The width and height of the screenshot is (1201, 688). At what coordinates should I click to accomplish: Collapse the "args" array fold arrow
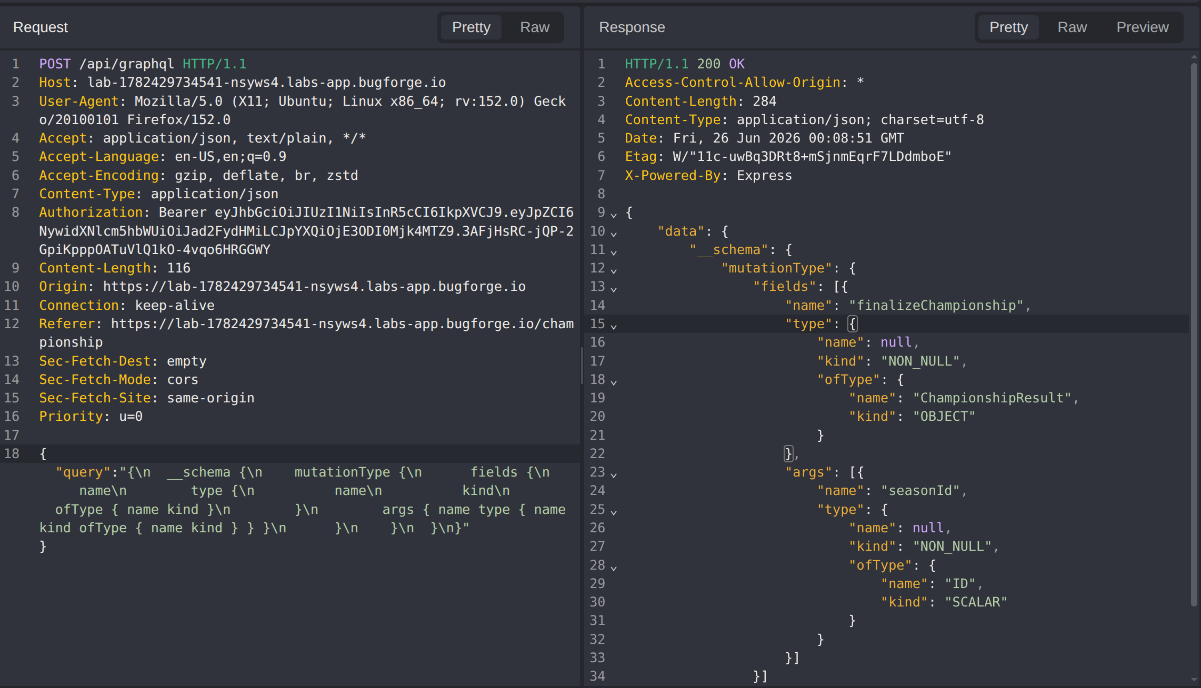click(x=614, y=474)
